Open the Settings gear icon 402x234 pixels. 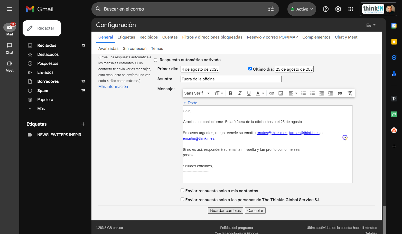pos(338,9)
